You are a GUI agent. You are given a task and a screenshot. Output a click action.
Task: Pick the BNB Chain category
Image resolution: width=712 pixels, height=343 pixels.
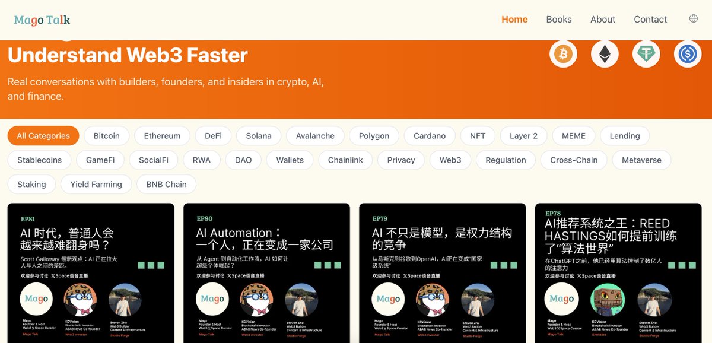point(167,185)
